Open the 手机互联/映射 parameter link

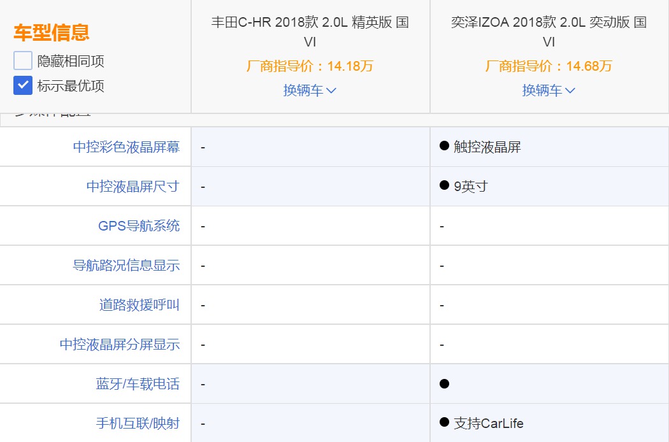pos(137,424)
